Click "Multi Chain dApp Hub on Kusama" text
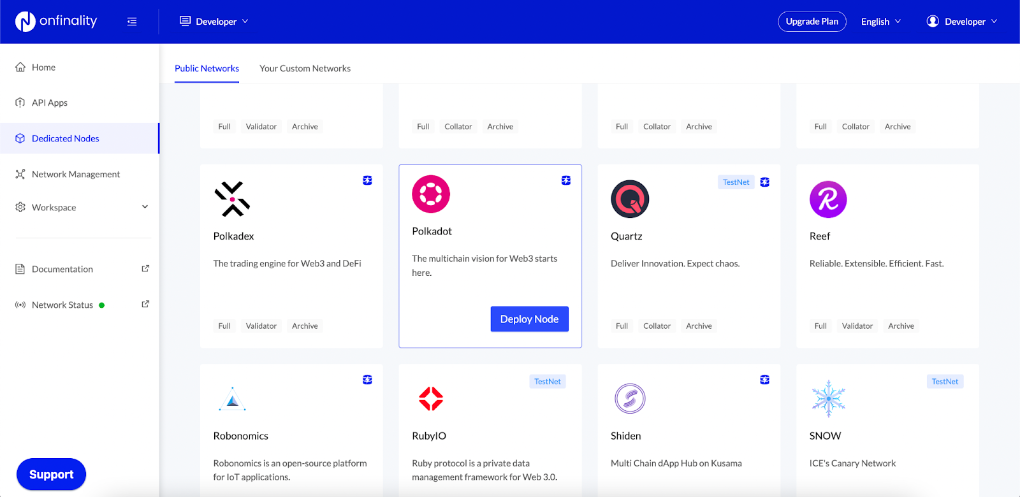This screenshot has width=1020, height=497. pyautogui.click(x=676, y=463)
